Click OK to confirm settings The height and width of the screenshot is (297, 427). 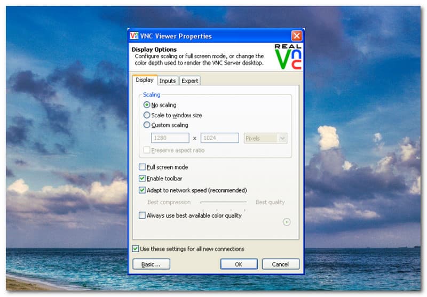239,264
